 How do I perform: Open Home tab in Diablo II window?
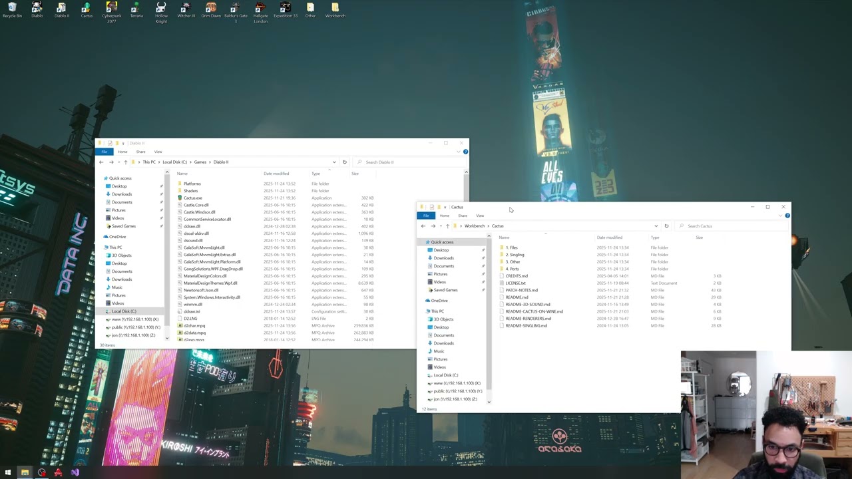(122, 152)
